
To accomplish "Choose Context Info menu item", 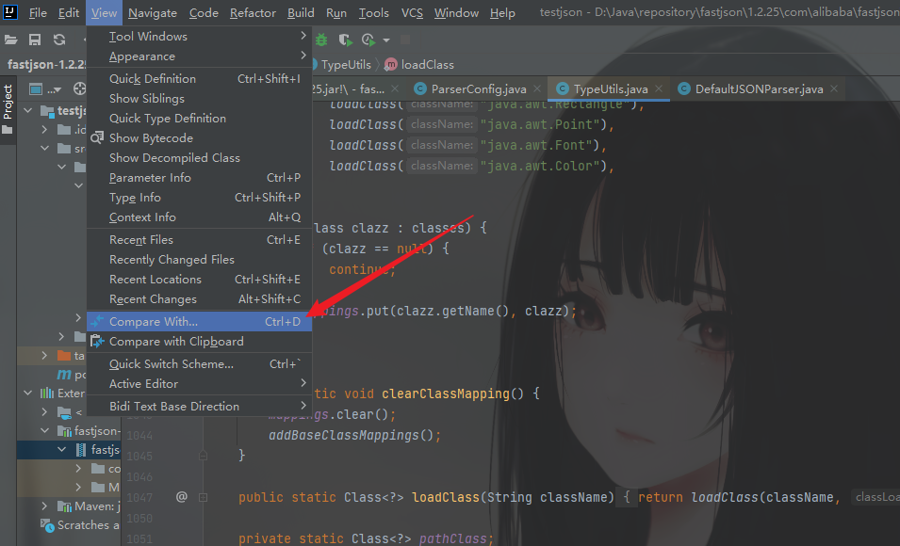I will [199, 217].
